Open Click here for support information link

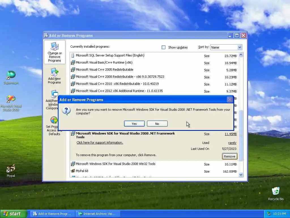pos(100,142)
